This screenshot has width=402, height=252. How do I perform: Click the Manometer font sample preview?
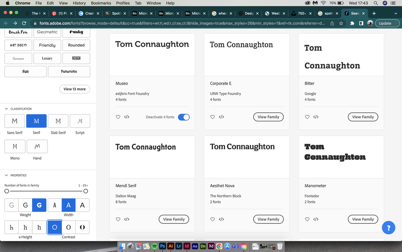click(341, 157)
